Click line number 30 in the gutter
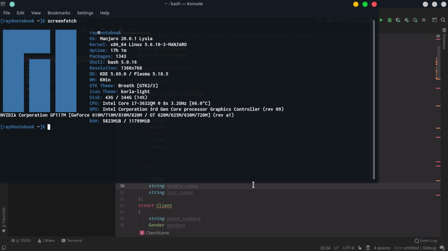Image resolution: width=448 pixels, height=251 pixels. pos(122,186)
